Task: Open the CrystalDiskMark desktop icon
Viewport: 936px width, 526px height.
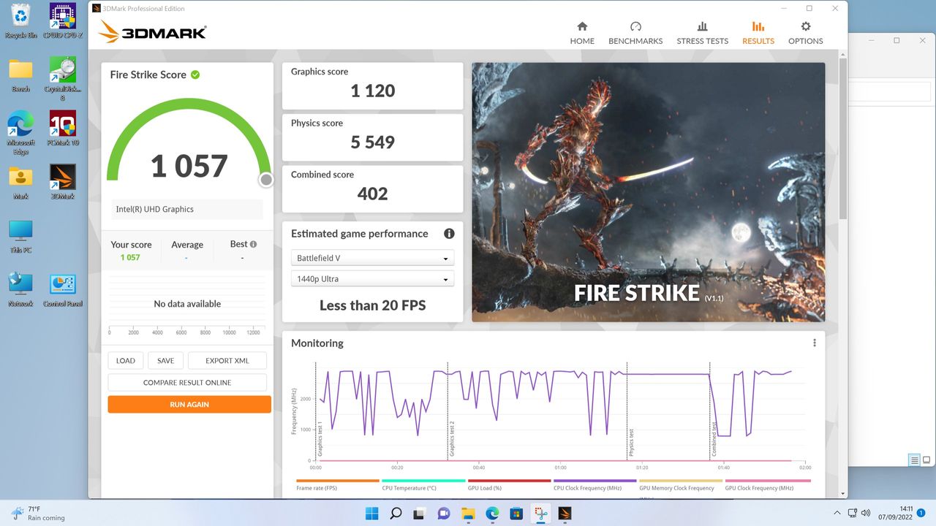Action: tap(63, 78)
